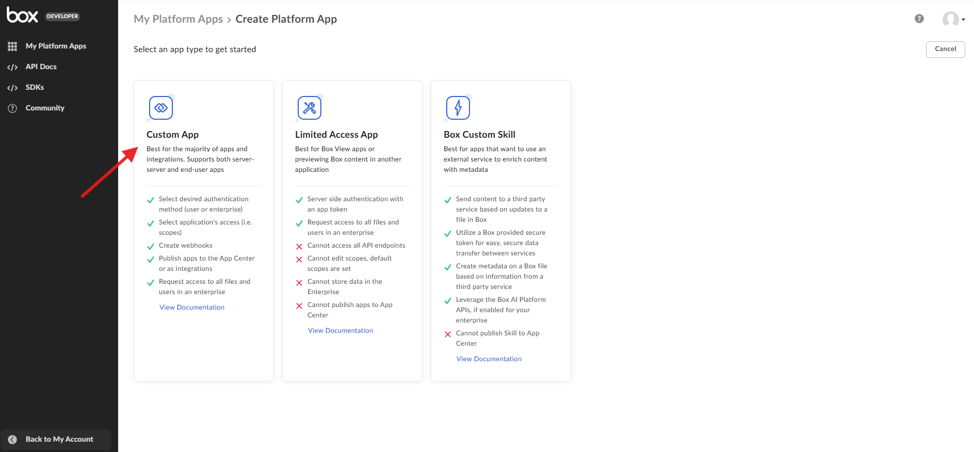The width and height of the screenshot is (974, 452).
Task: Choose the Limited Access App card title
Action: click(336, 135)
